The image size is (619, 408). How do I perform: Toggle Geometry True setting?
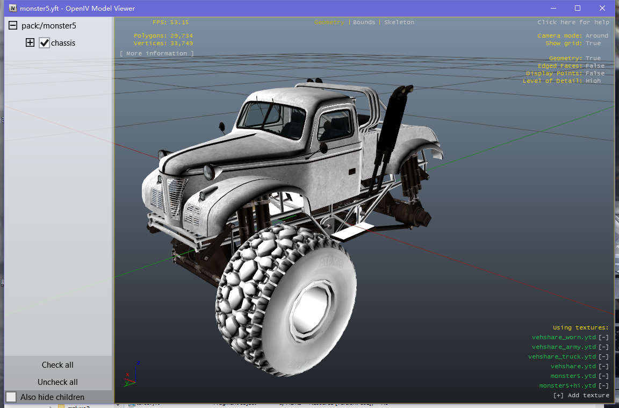(593, 58)
